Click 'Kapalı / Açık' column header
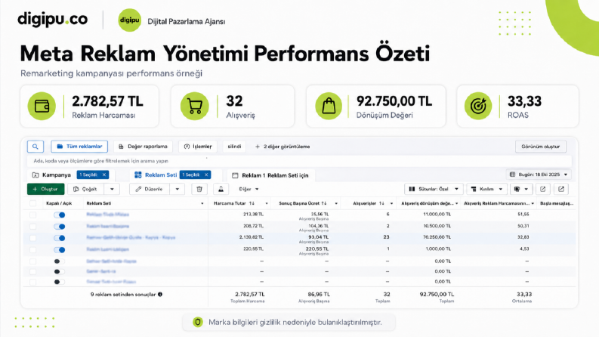Viewport: 599px width, 337px height. coord(59,203)
